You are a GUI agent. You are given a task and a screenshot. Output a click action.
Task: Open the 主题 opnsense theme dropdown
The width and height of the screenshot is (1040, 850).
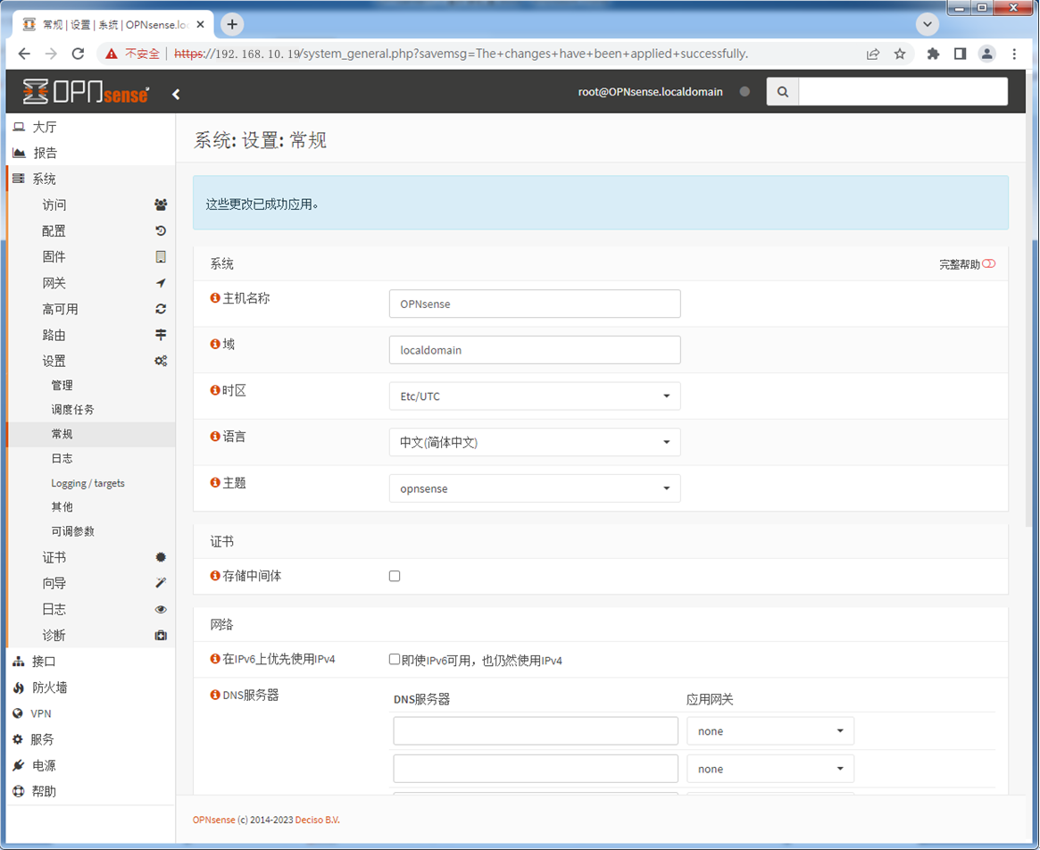pos(535,488)
